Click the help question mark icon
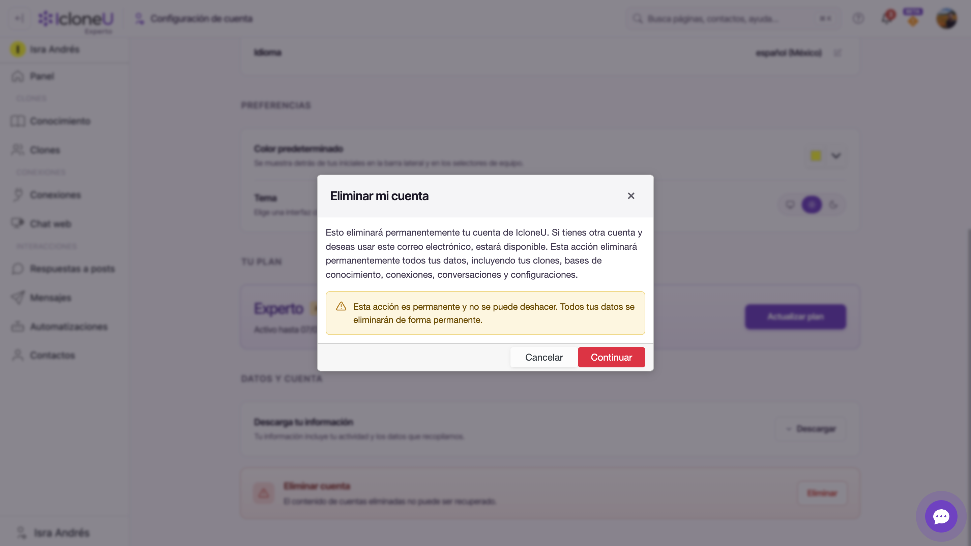Screen dimensions: 971x546 (858, 18)
